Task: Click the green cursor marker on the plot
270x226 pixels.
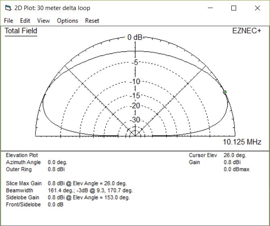Action: click(225, 92)
